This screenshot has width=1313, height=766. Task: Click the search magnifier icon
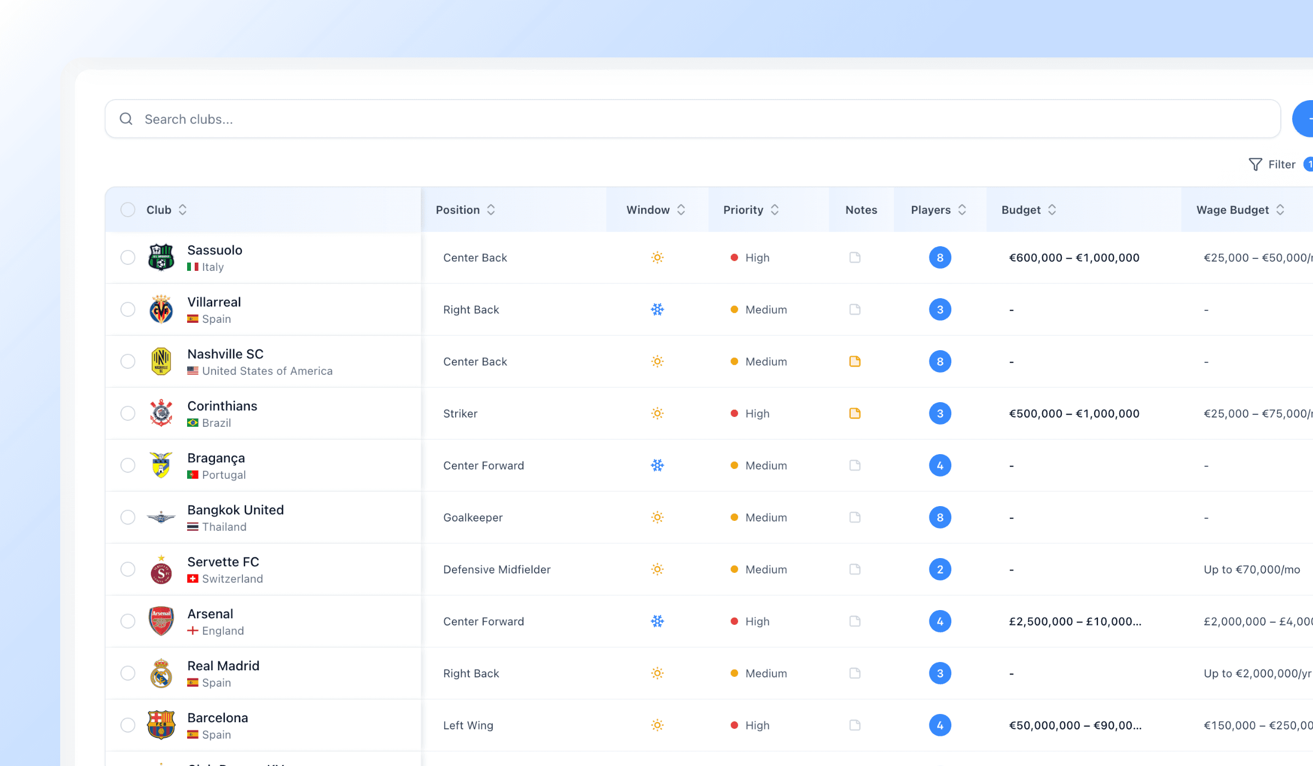click(126, 119)
